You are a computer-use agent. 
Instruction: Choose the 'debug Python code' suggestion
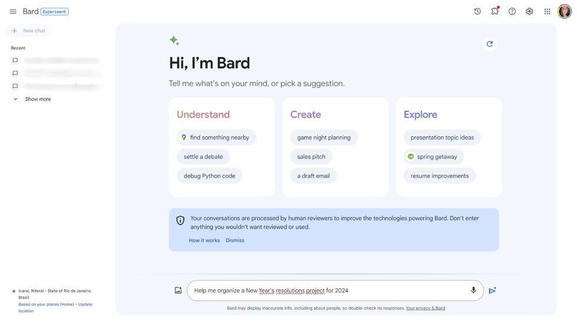pyautogui.click(x=209, y=176)
